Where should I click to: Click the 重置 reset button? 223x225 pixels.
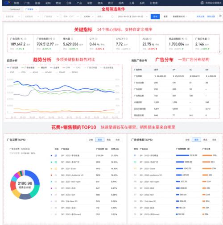pos(165,17)
